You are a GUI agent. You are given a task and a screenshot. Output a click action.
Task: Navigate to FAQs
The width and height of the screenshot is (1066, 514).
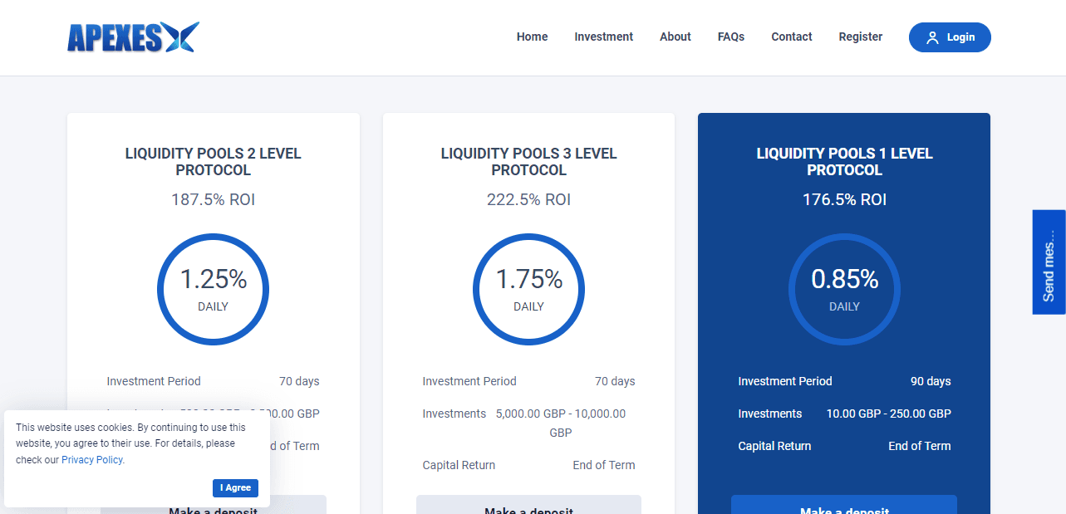click(730, 37)
